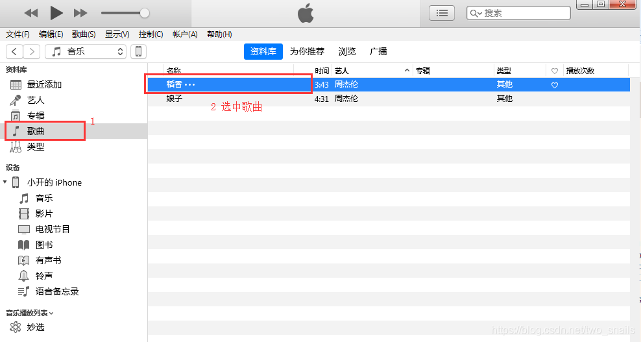Adjust the volume slider knob
The image size is (641, 342).
pos(144,13)
